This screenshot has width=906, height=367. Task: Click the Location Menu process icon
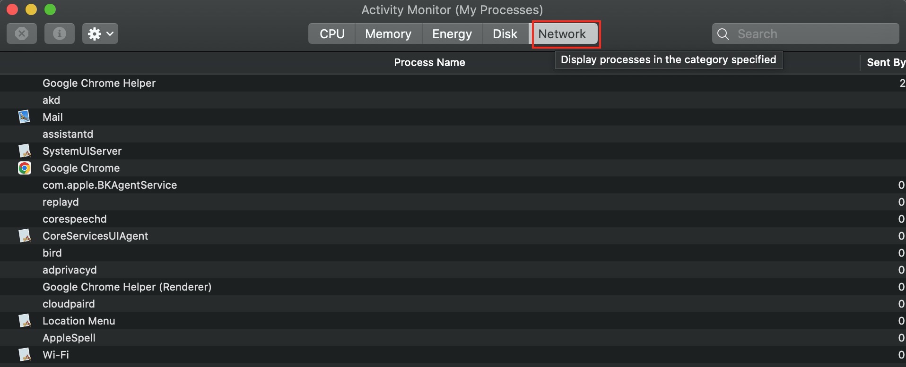coord(25,321)
